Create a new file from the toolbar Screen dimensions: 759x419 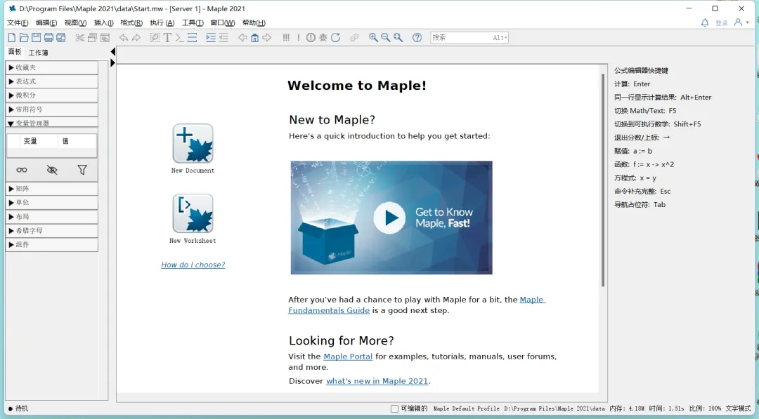(x=12, y=38)
